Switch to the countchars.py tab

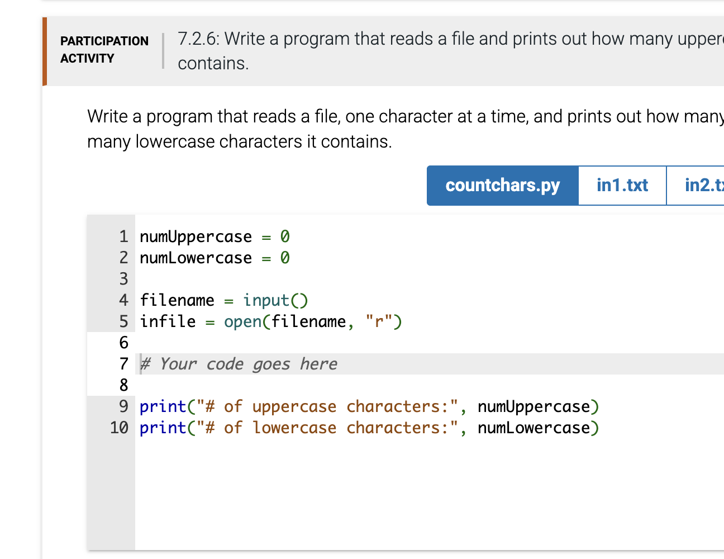502,185
